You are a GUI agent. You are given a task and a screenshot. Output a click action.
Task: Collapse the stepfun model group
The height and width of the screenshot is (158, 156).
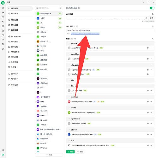[69, 130]
